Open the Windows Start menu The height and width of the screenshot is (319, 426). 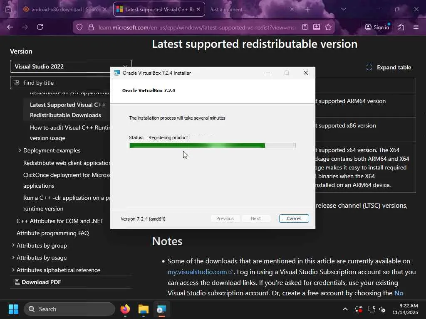click(x=13, y=309)
